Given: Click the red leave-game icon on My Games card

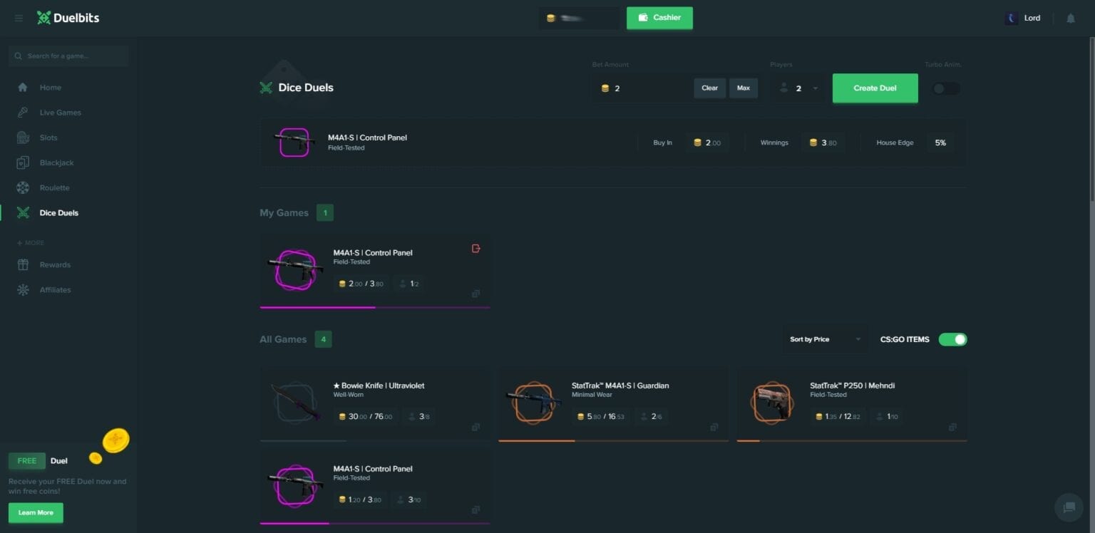Looking at the screenshot, I should [x=476, y=249].
